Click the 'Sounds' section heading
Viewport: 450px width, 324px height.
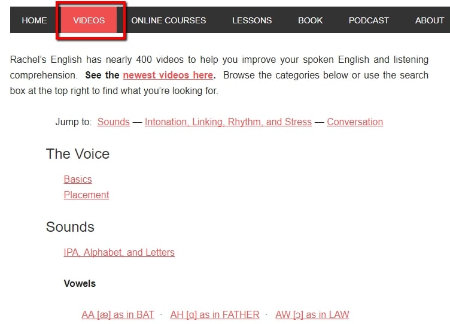[70, 226]
